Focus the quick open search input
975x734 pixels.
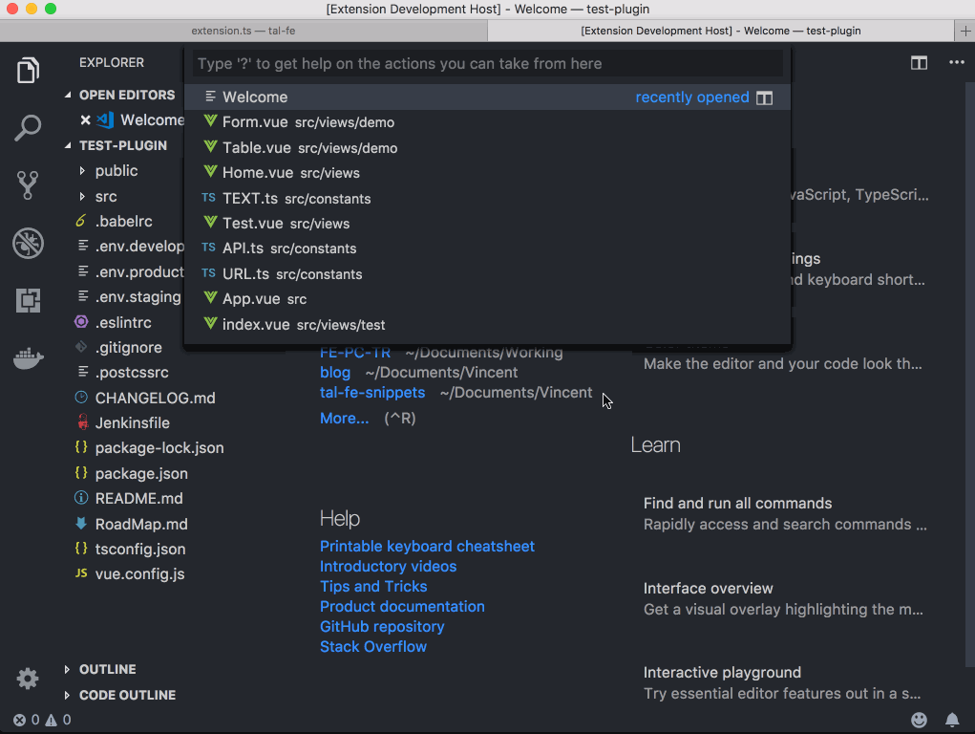487,63
